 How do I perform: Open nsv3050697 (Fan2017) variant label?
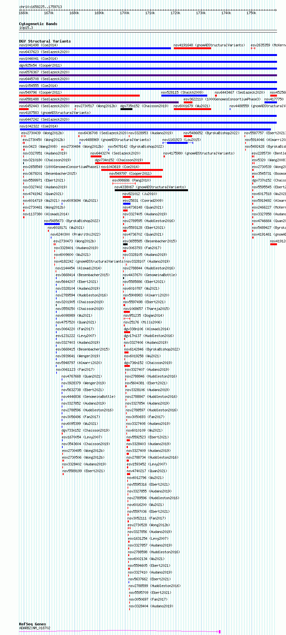148,599
